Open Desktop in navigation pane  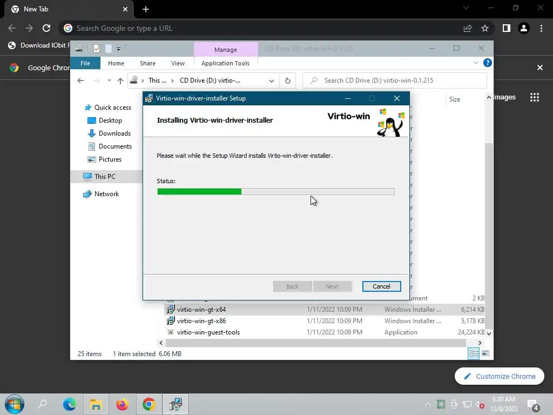tap(110, 121)
